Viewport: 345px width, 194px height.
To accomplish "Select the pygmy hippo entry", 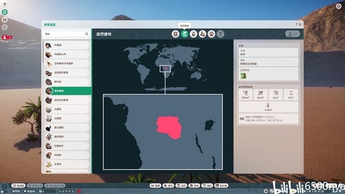I will point(67,82).
